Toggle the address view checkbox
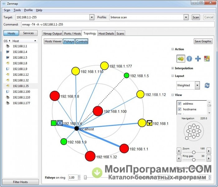Image resolution: width=218 pixels, height=187 pixels. point(179,103)
